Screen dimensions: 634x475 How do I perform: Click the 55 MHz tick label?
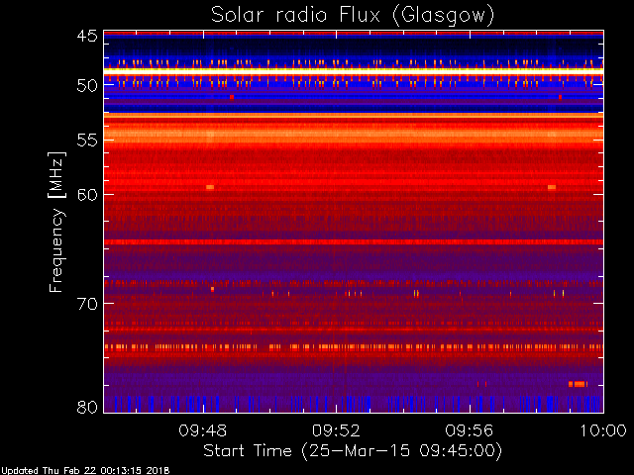(x=87, y=141)
